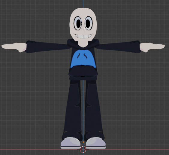
Task: Select the dark hoodie front pocket
Action: click(83, 71)
